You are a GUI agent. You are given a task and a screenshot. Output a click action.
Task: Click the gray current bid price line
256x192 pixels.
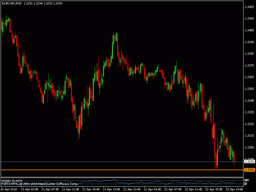pos(122,162)
